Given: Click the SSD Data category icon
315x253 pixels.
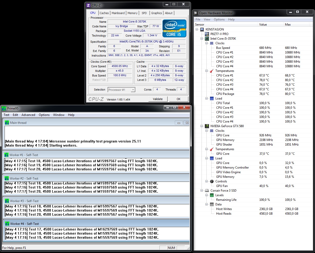Looking at the screenshot, I should (x=212, y=204).
